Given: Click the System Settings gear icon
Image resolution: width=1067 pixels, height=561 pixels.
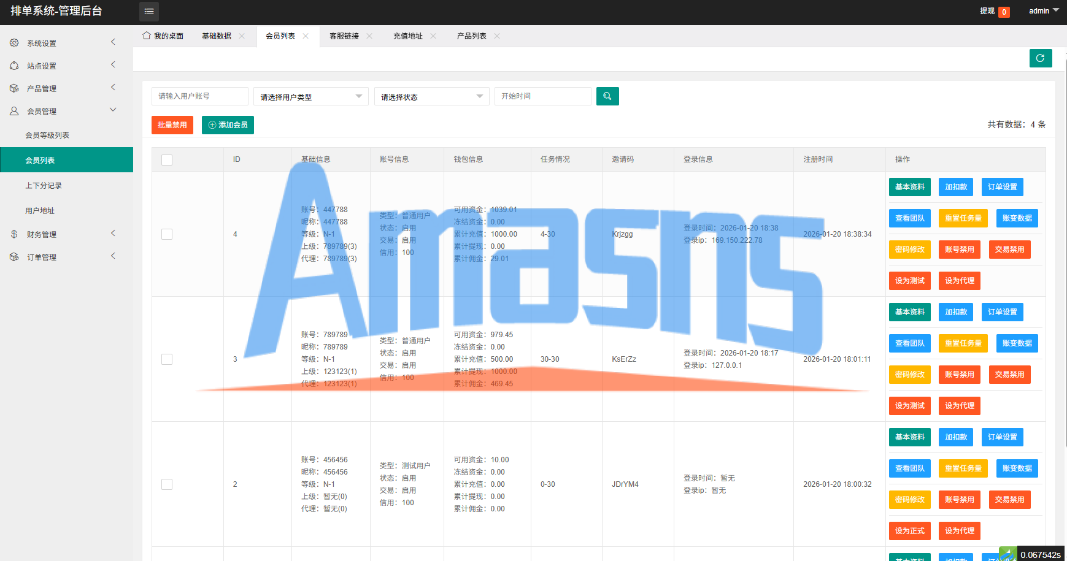Looking at the screenshot, I should click(x=14, y=43).
